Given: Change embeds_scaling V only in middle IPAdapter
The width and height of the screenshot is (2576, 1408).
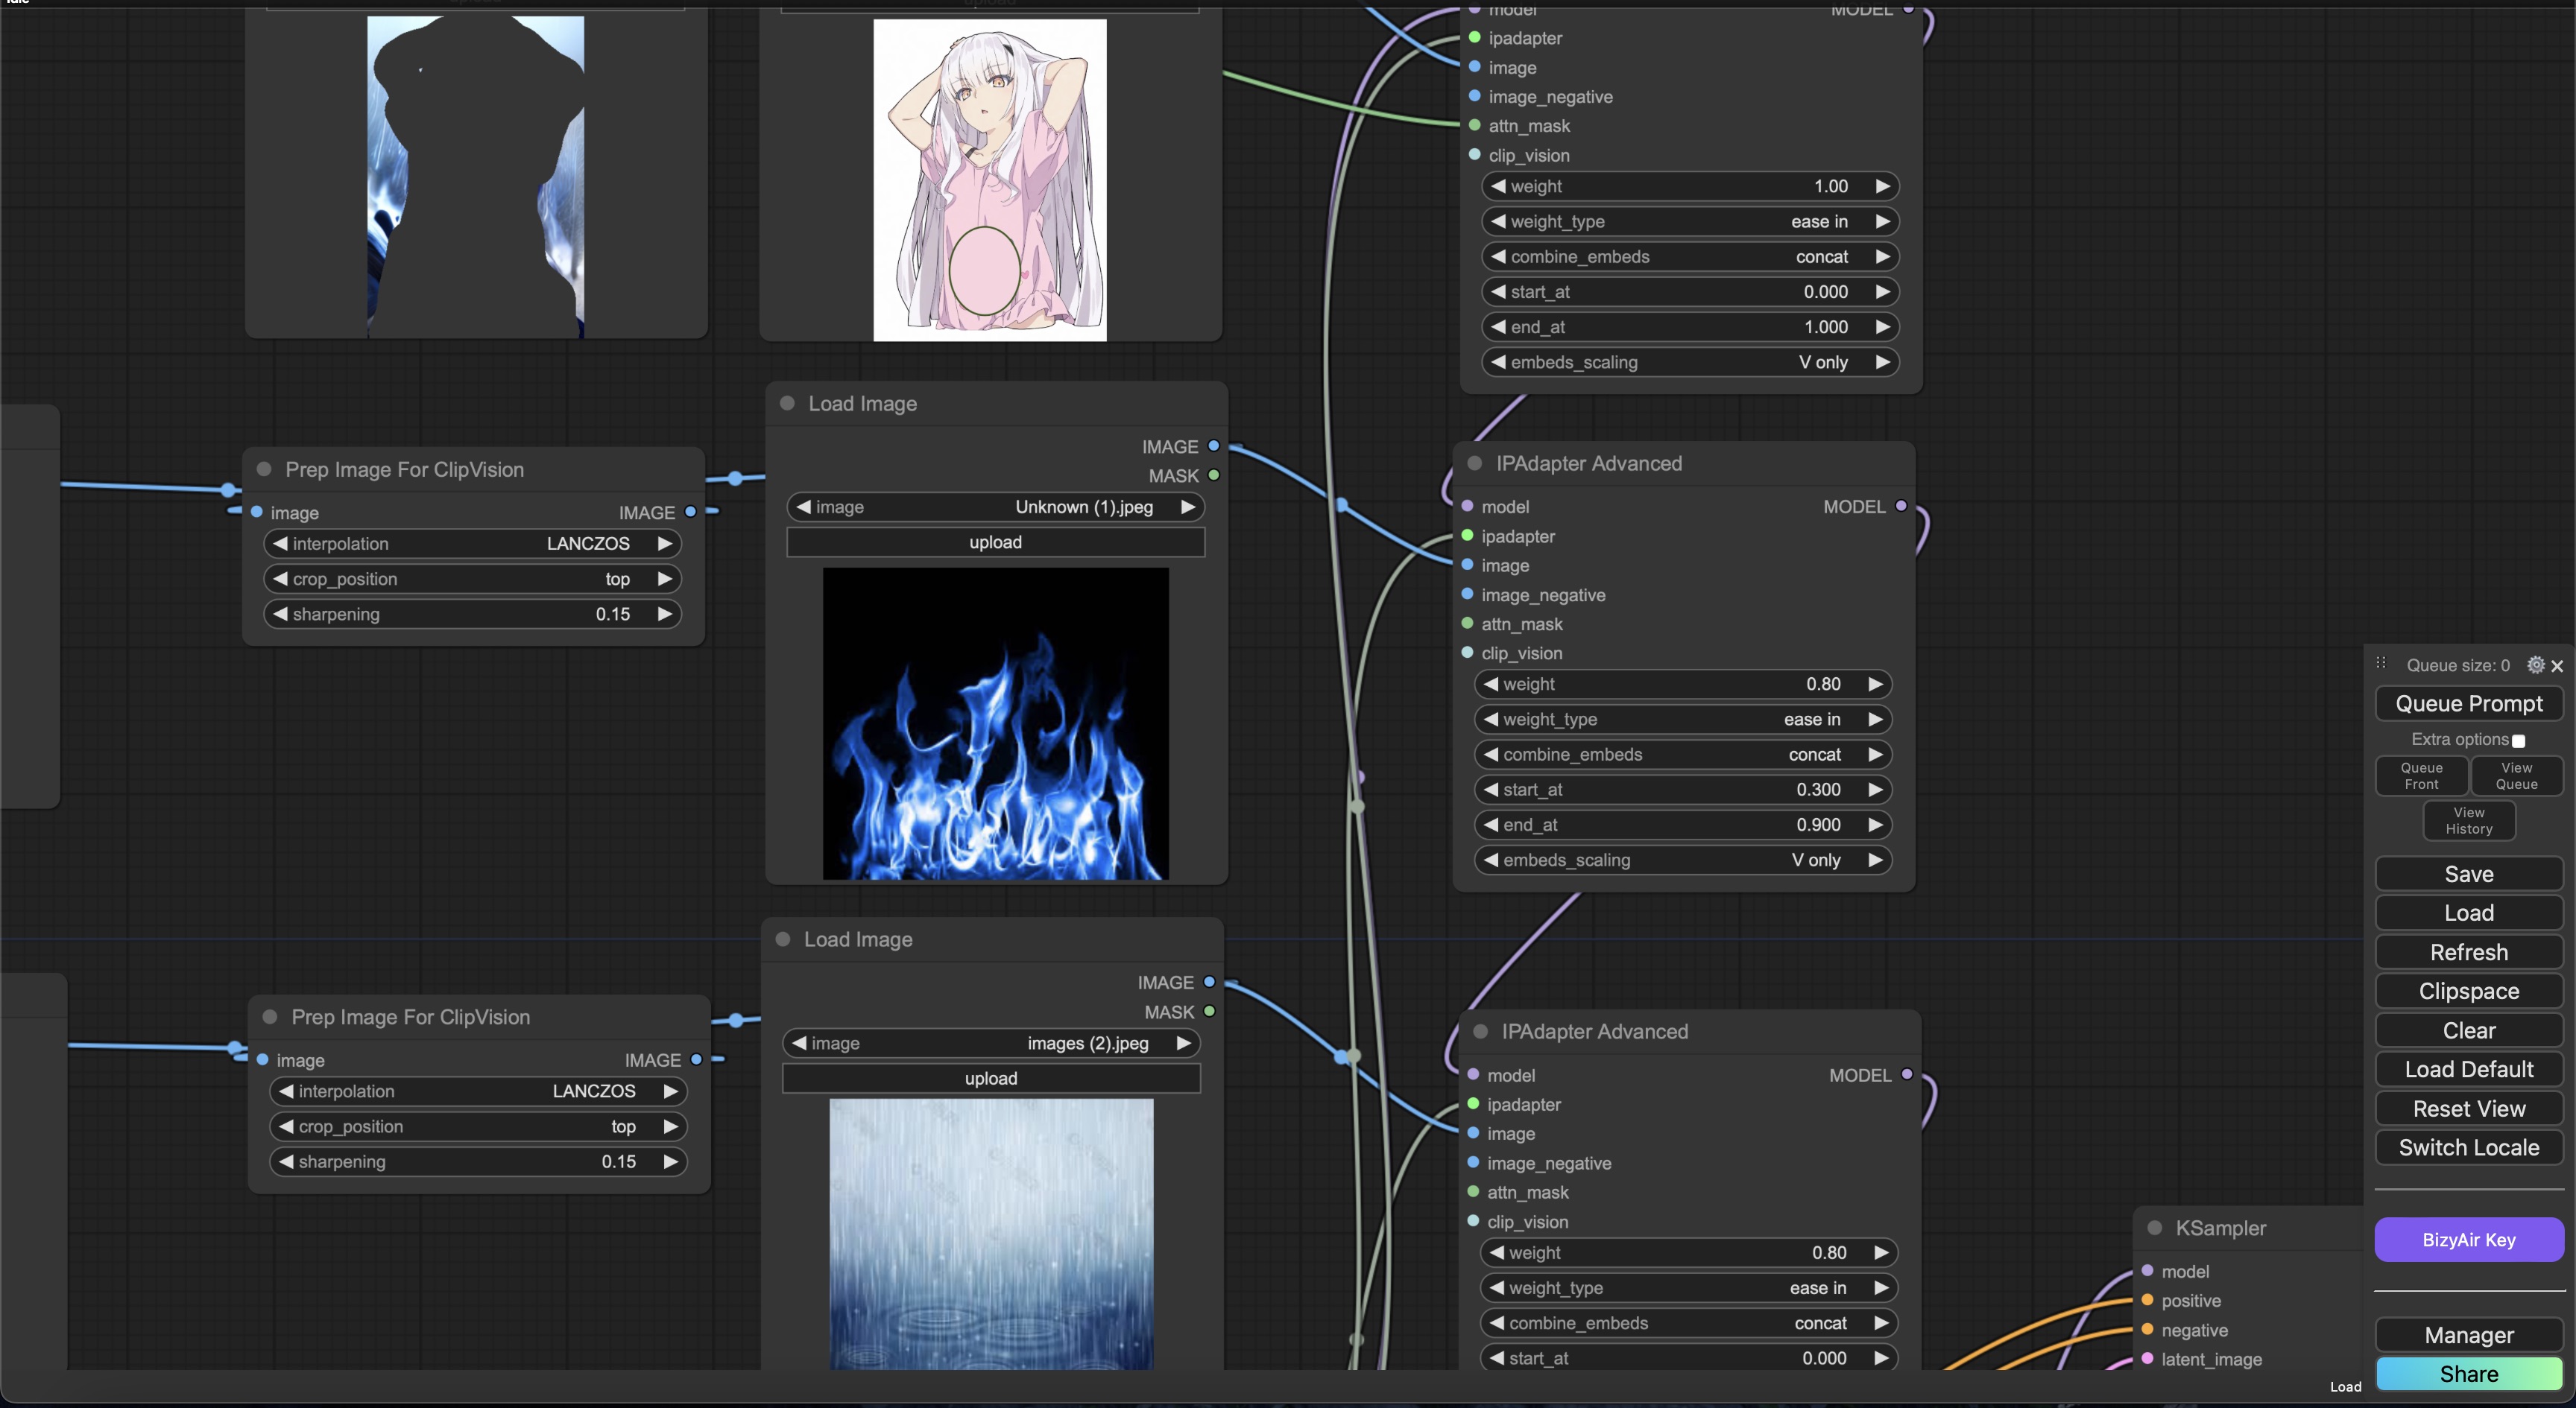Looking at the screenshot, I should tap(1683, 860).
